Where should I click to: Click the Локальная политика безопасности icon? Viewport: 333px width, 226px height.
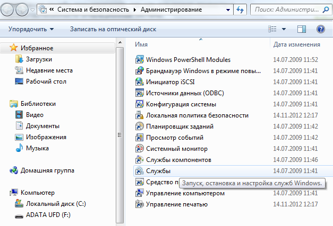point(140,115)
